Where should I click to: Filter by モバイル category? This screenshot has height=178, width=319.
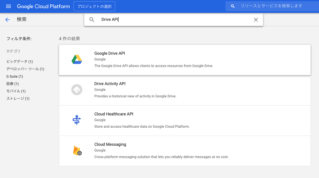pos(16,91)
